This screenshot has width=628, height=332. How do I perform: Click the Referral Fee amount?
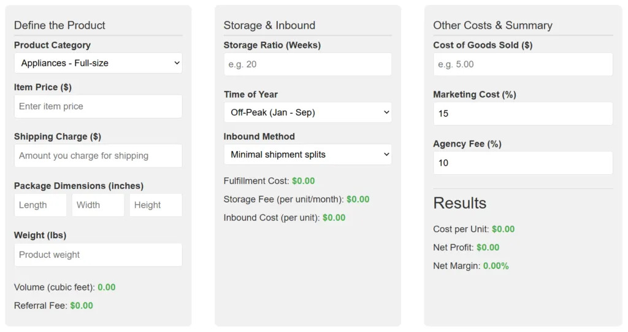tap(82, 306)
